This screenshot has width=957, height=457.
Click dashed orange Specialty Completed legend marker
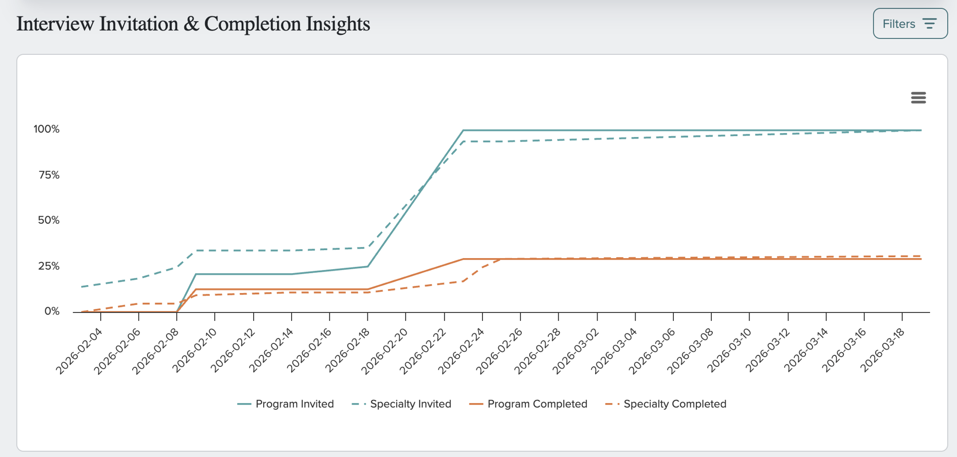pyautogui.click(x=613, y=404)
